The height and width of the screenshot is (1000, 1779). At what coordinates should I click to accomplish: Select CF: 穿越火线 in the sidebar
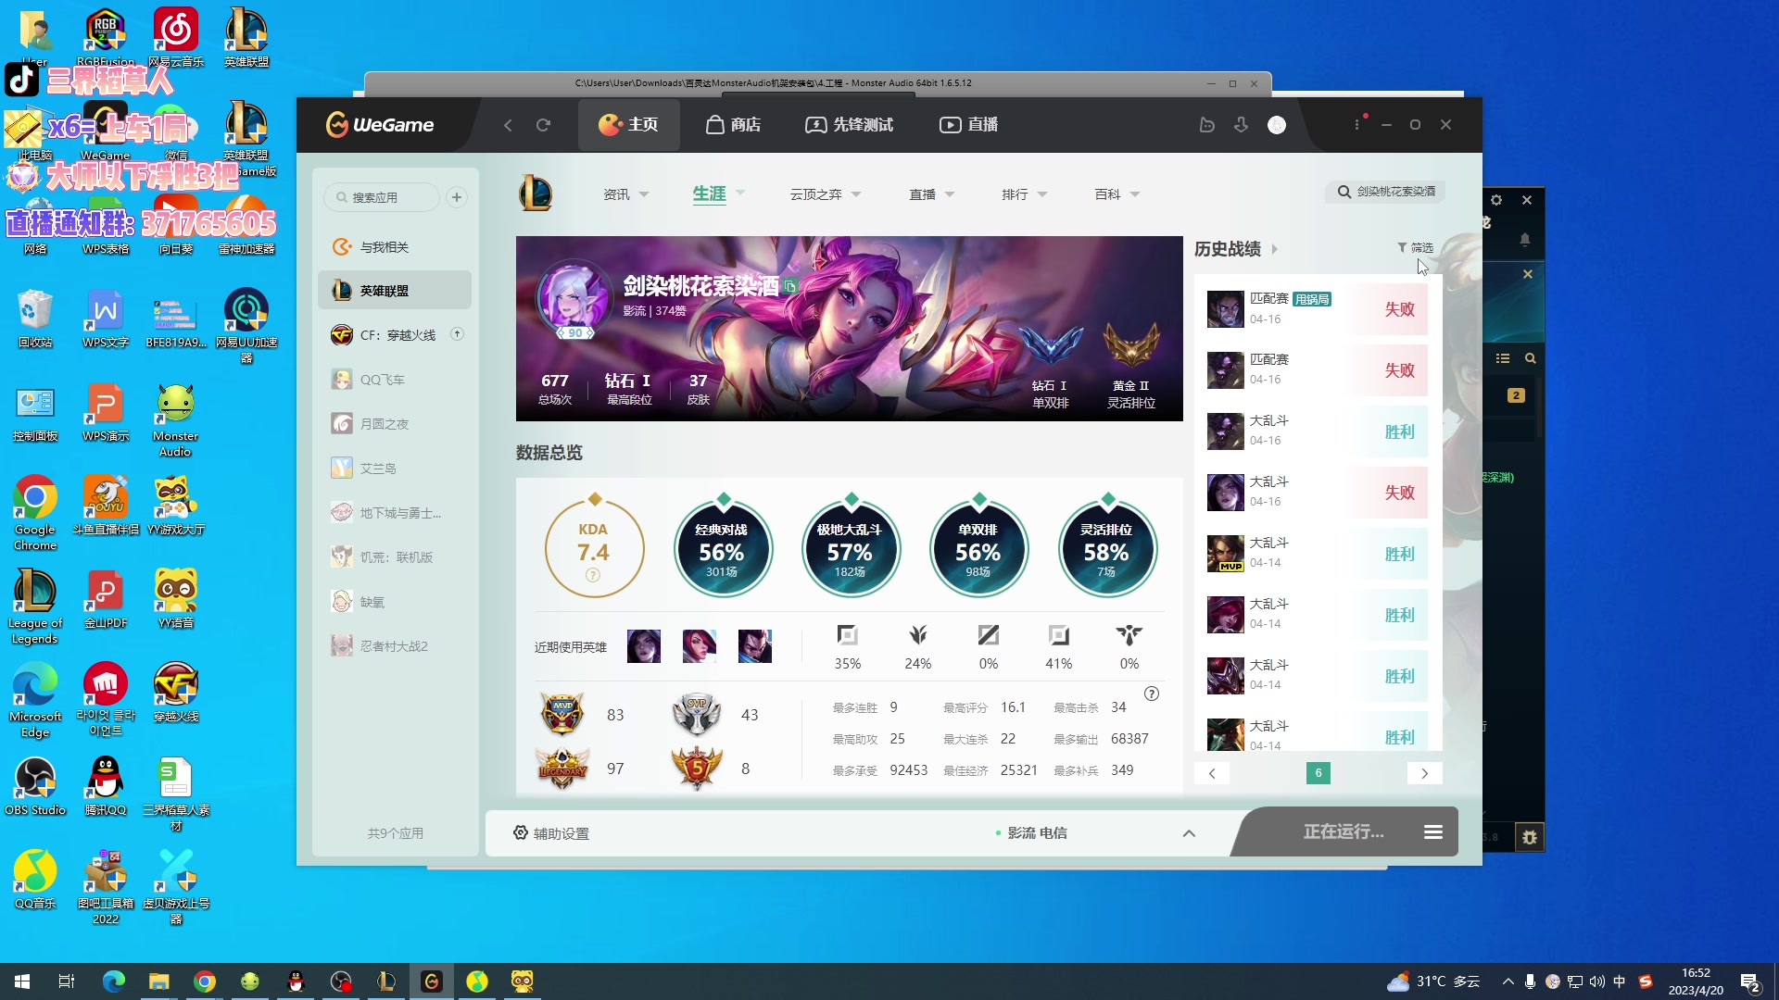click(x=394, y=335)
